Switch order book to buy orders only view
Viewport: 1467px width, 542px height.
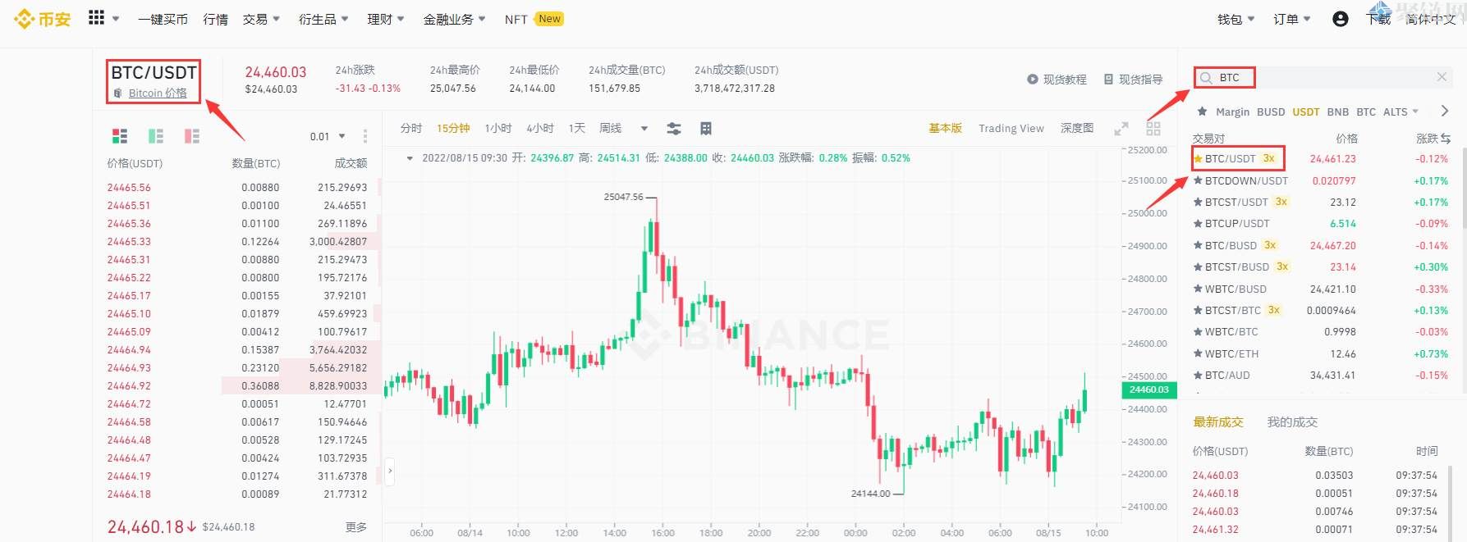(x=156, y=136)
